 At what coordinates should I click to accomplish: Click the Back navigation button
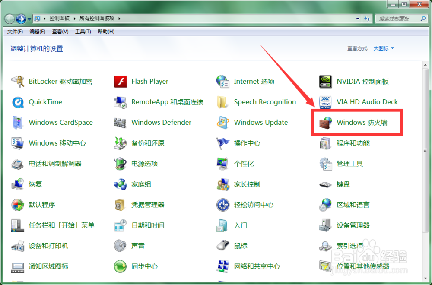[x=10, y=19]
